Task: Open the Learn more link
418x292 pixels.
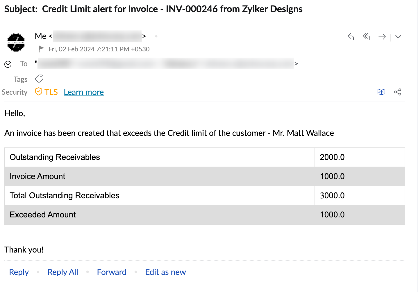Action: click(84, 92)
